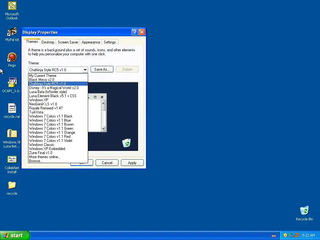Click the theme preview image
The image size is (320, 240).
click(113, 117)
